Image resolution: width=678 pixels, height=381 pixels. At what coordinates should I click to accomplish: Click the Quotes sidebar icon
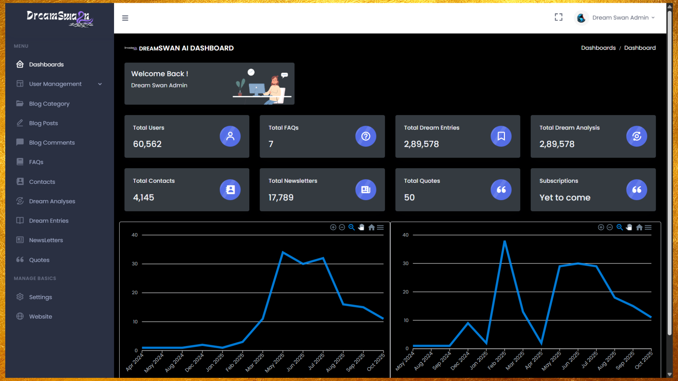click(x=20, y=260)
